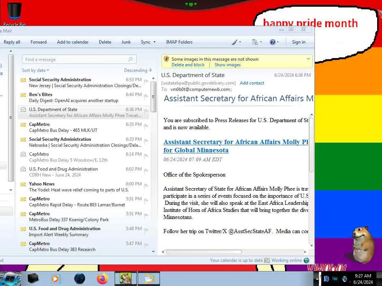The height and width of the screenshot is (286, 382).
Task: Click Reply all in the toolbar
Action: pos(12,42)
